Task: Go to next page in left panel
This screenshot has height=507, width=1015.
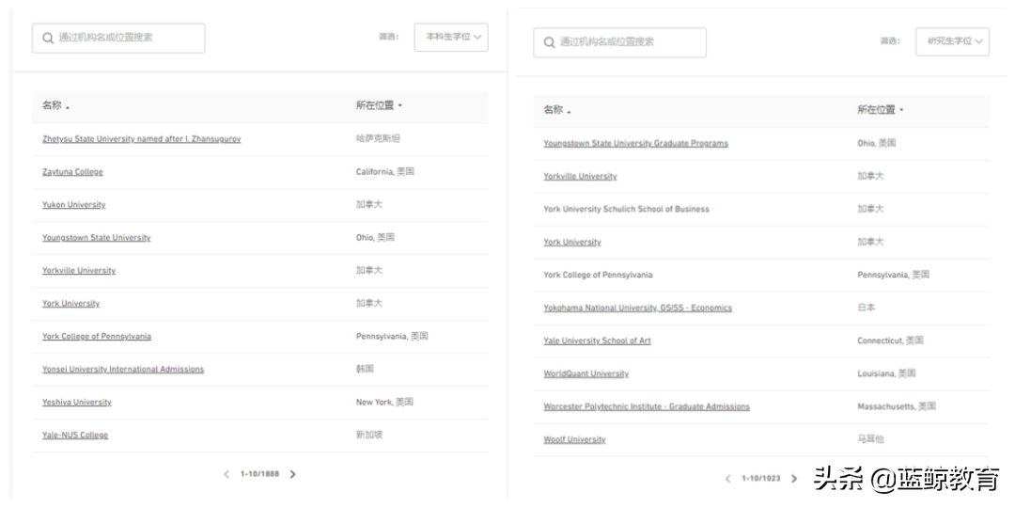Action: coord(292,475)
